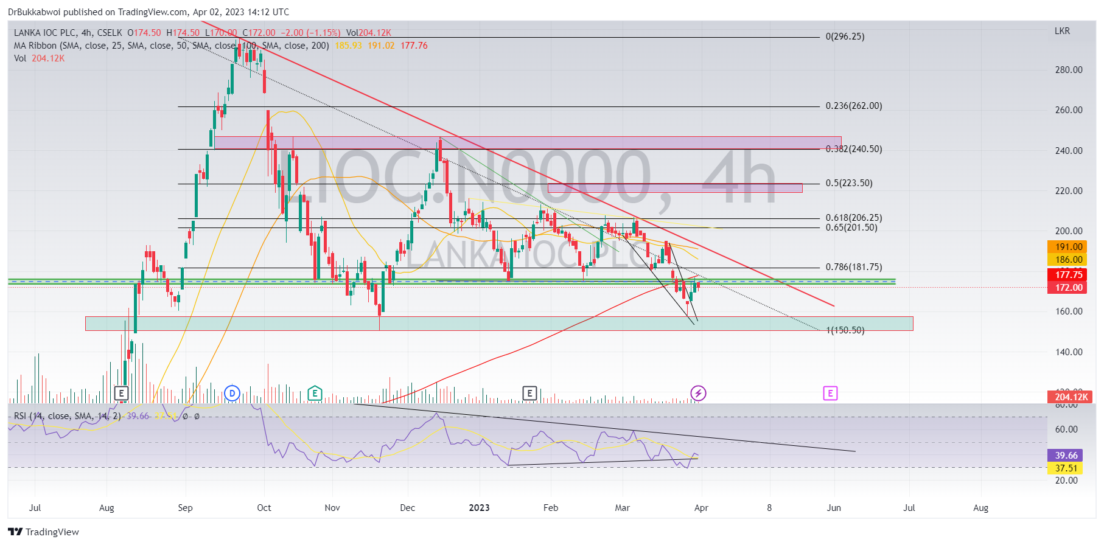Viewport: 1104px width, 545px height.
Task: Click the 140.00 price axis label
Action: pos(1069,352)
